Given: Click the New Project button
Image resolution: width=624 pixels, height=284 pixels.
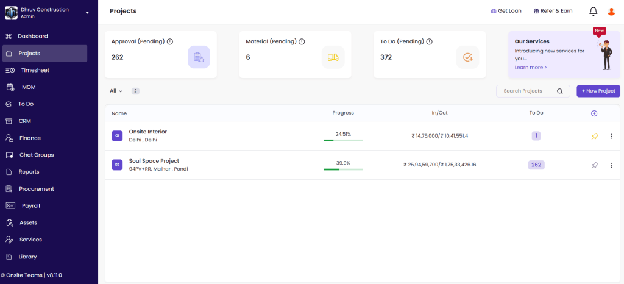Looking at the screenshot, I should tap(598, 91).
